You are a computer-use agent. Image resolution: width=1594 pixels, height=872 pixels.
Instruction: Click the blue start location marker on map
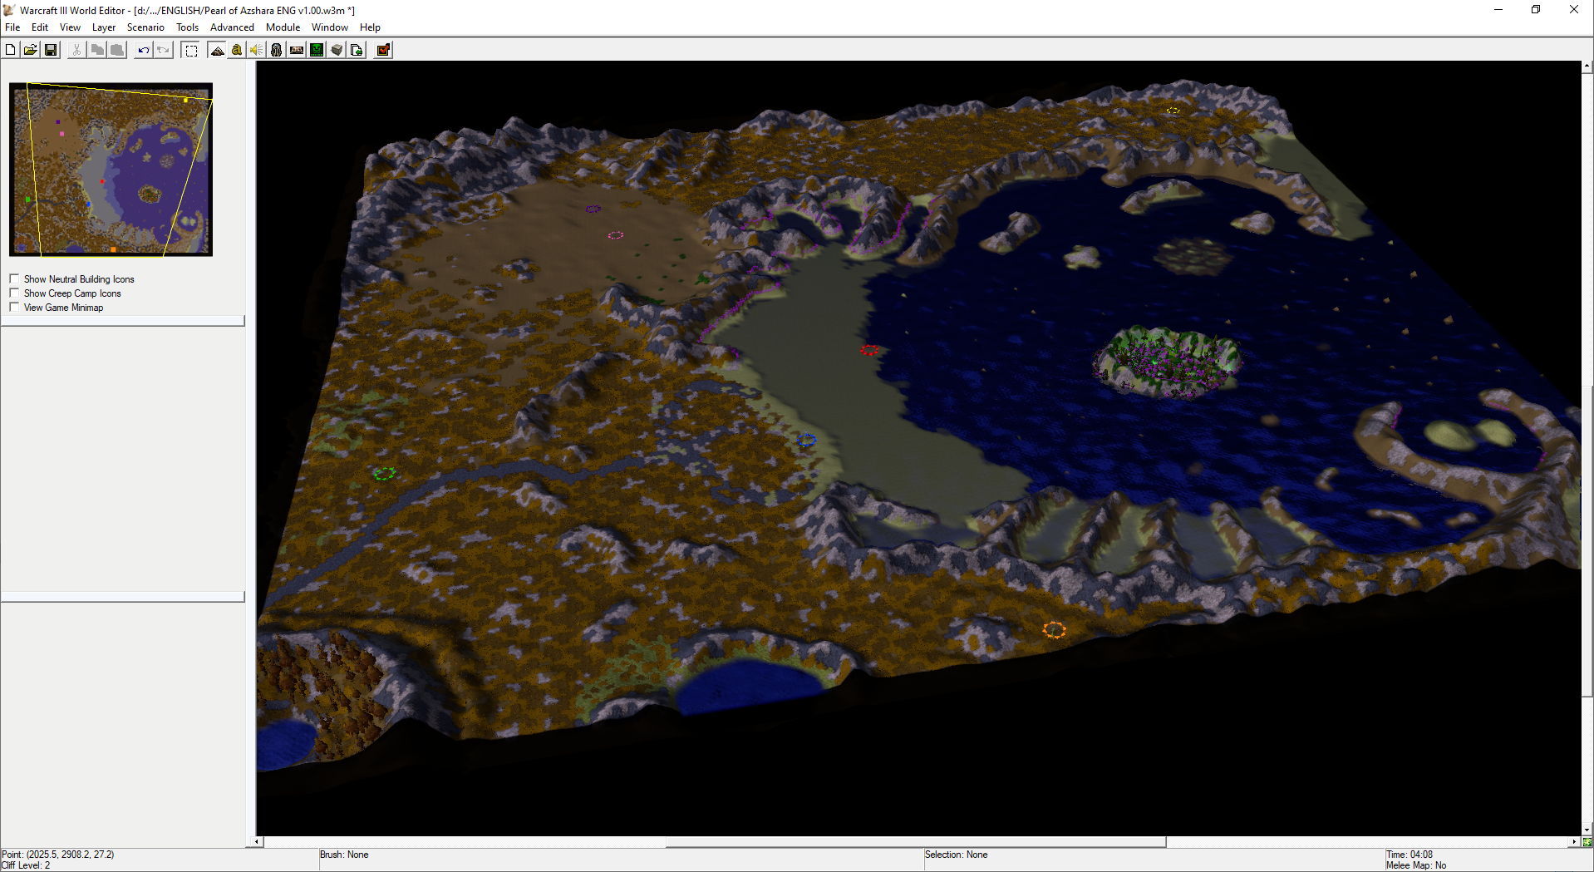coord(807,440)
